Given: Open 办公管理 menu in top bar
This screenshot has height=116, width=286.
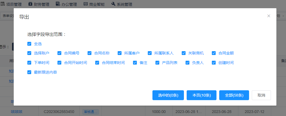Looking at the screenshot, I should (x=66, y=4).
